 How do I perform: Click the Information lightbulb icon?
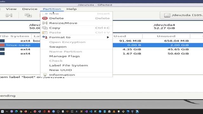coord(45,75)
